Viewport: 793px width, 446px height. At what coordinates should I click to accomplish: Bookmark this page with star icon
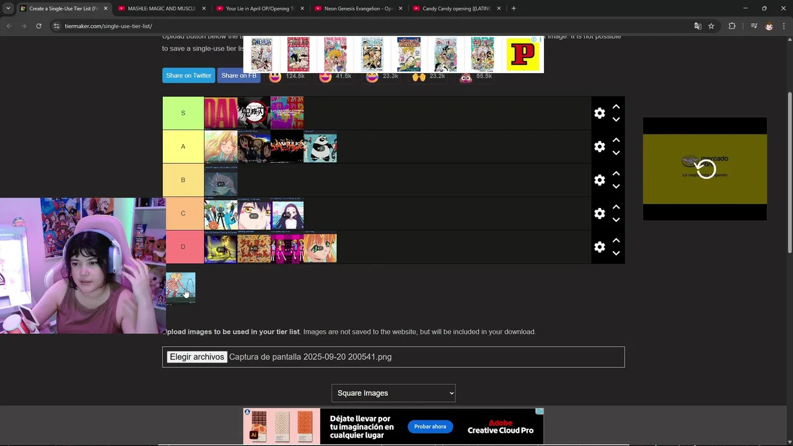pos(711,26)
